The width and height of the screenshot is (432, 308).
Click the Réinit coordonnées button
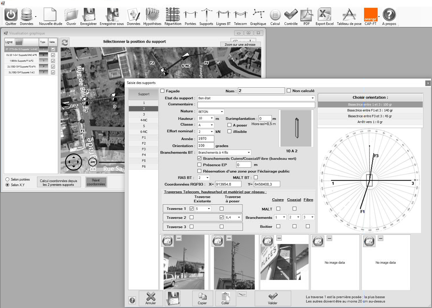tap(96, 182)
